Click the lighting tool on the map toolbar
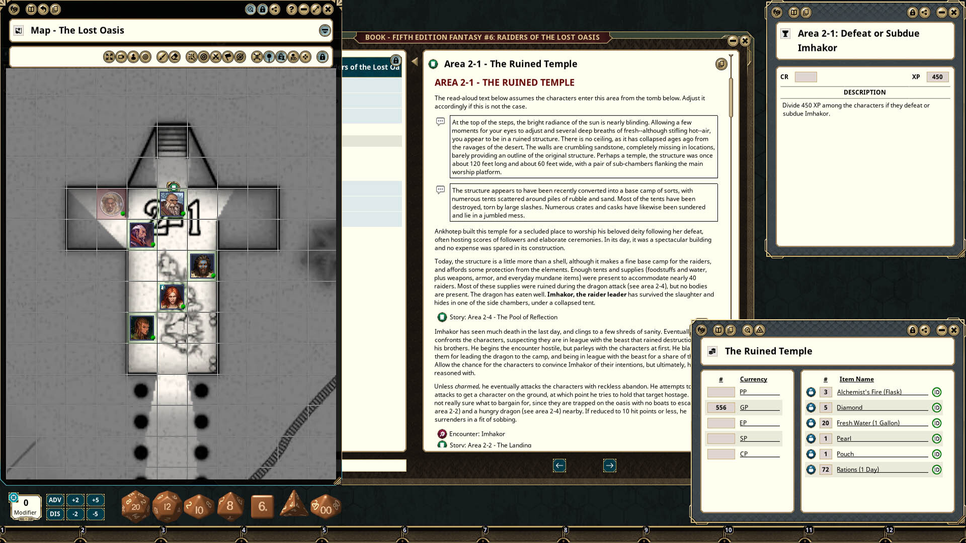Viewport: 966px width, 543px height. click(x=269, y=57)
